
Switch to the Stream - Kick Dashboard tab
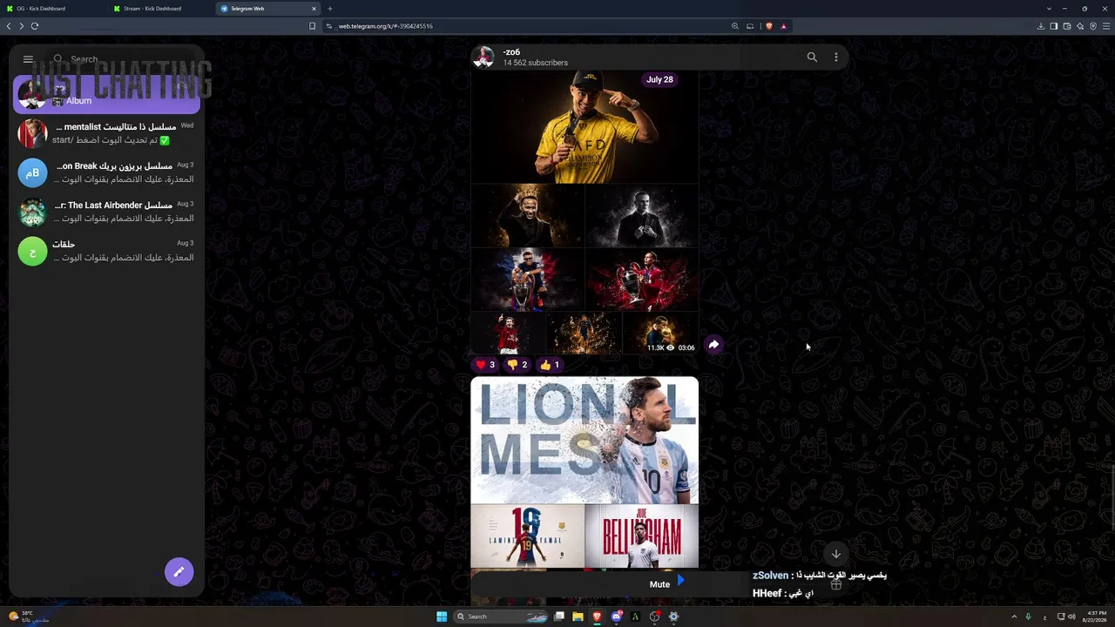pos(161,9)
